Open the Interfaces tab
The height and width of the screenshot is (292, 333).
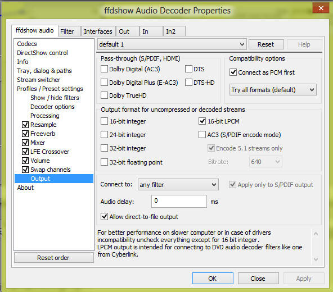click(x=98, y=31)
